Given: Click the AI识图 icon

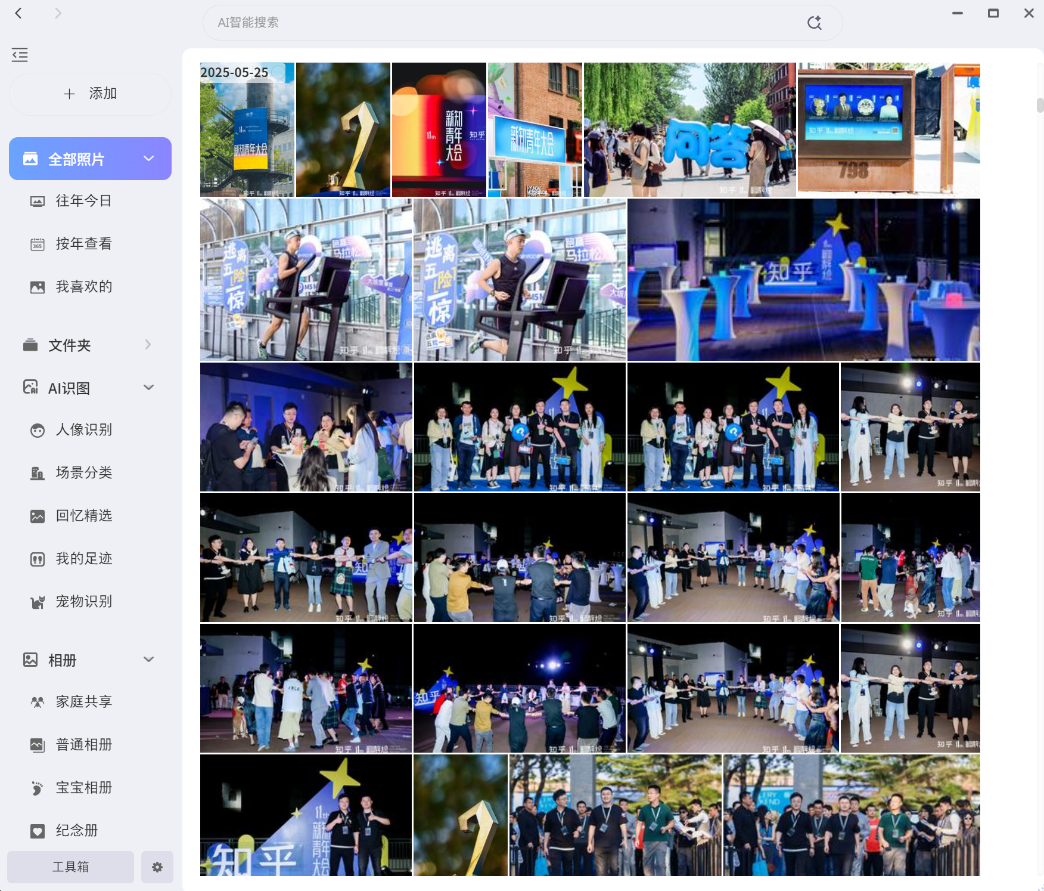Looking at the screenshot, I should coord(30,388).
